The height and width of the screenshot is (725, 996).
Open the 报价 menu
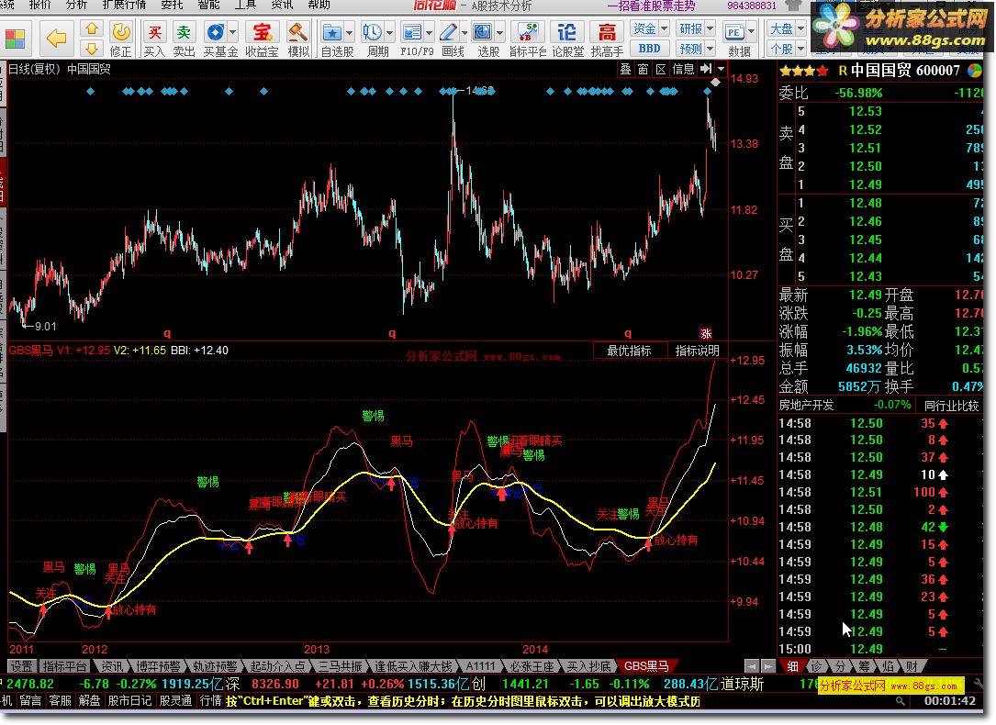point(40,6)
